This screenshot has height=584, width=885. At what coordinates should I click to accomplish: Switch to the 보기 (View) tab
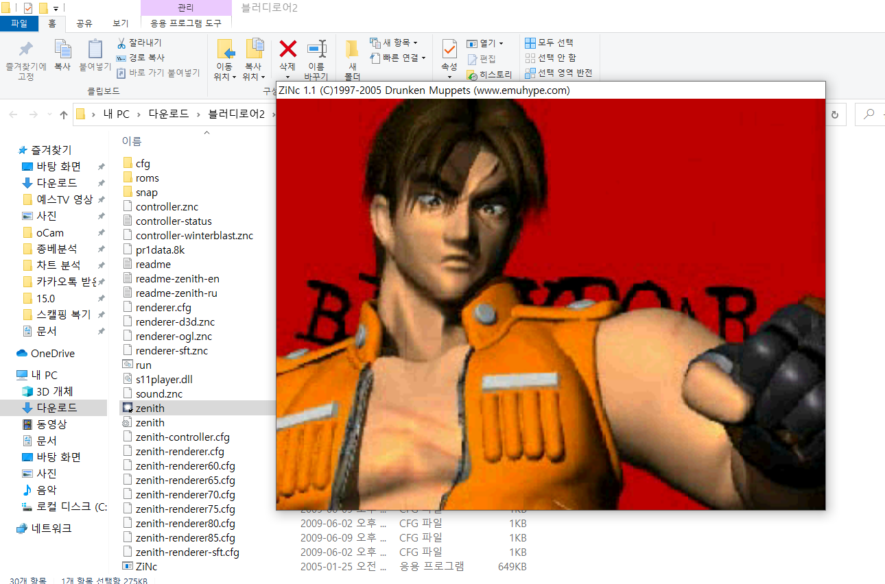[x=120, y=23]
